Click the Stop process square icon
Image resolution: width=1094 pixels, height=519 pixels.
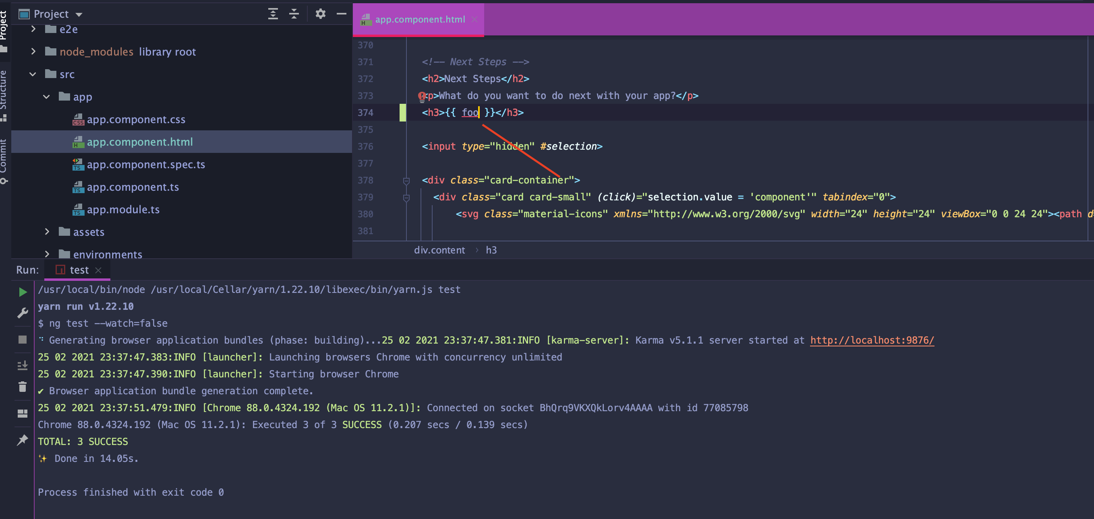23,339
